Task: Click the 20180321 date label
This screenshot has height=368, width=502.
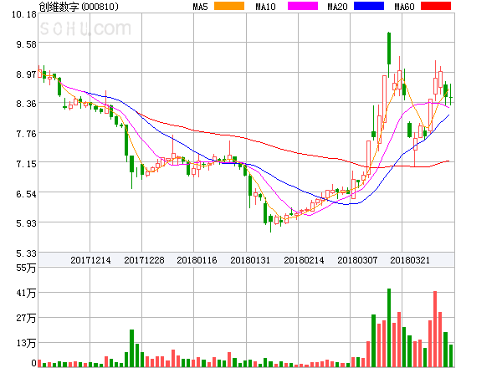Action: tap(412, 260)
